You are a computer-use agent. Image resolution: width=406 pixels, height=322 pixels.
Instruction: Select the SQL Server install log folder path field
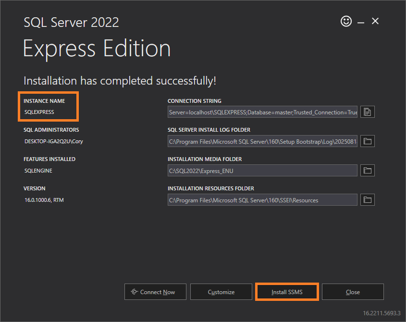tap(262, 141)
